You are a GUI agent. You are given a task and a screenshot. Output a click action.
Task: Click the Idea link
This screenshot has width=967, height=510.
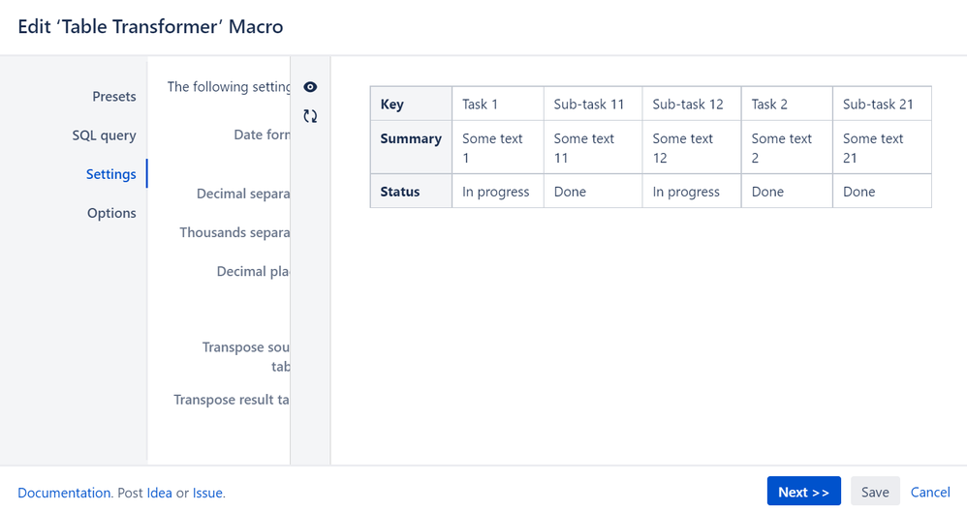point(159,493)
